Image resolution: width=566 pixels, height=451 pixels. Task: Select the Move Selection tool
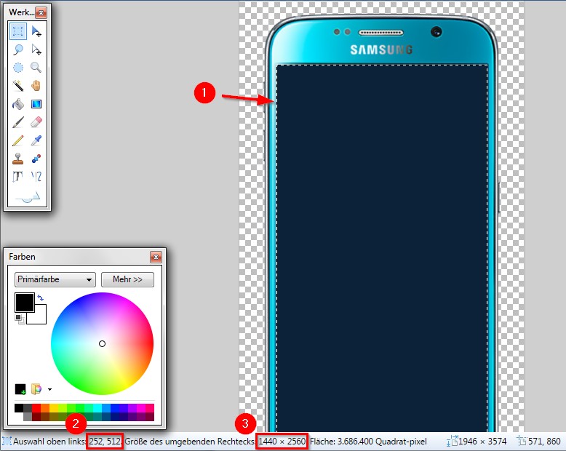coord(36,49)
